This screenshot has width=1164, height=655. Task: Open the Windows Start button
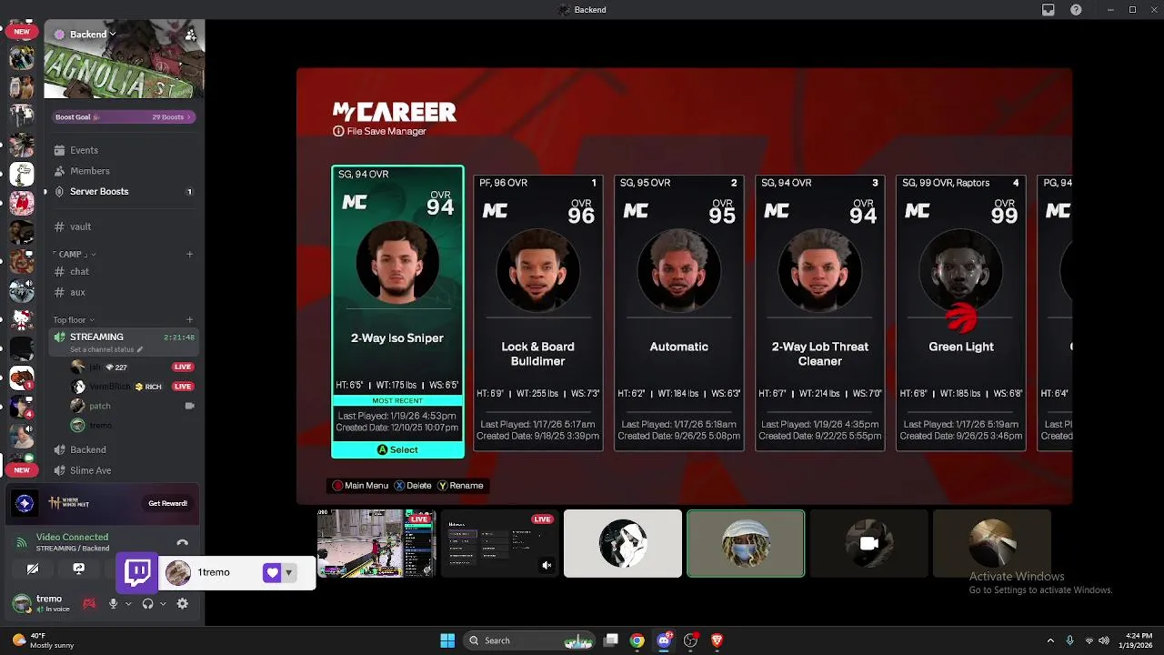[x=447, y=640]
